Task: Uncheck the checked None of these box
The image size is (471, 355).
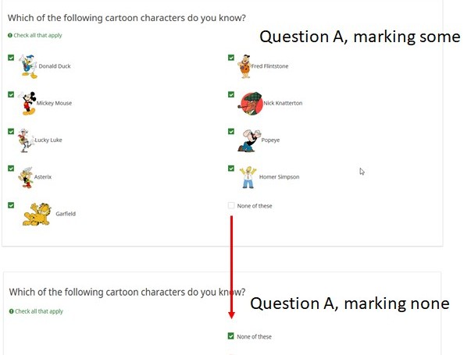Action: click(231, 336)
